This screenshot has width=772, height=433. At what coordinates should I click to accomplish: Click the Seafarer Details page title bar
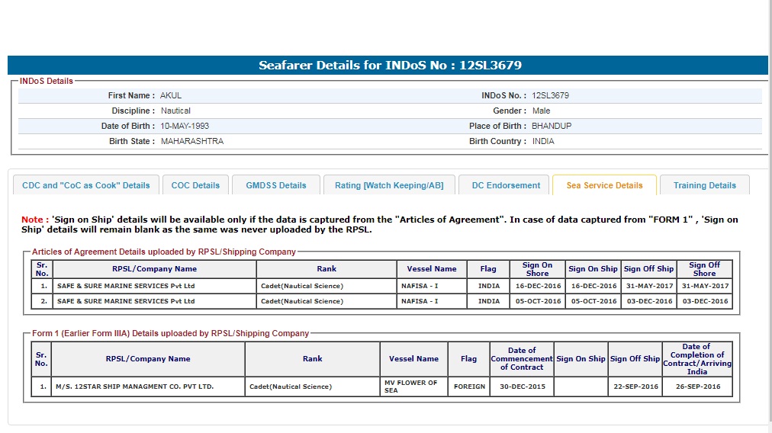(x=389, y=66)
